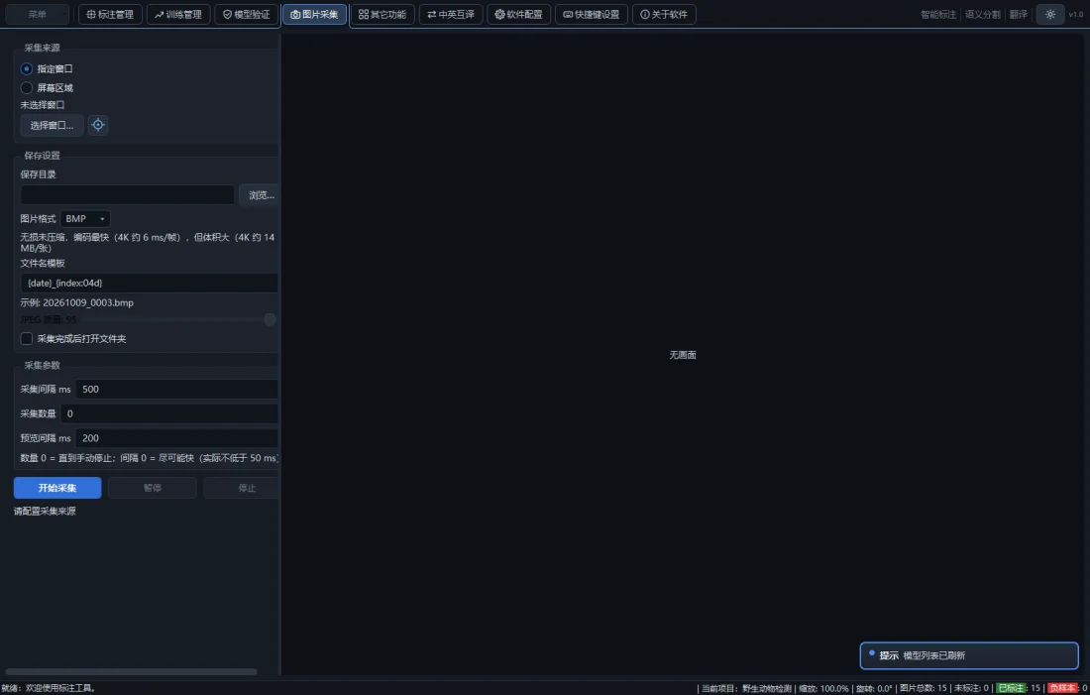
Task: Click the JPEG 质量 slider handle
Action: tap(270, 319)
